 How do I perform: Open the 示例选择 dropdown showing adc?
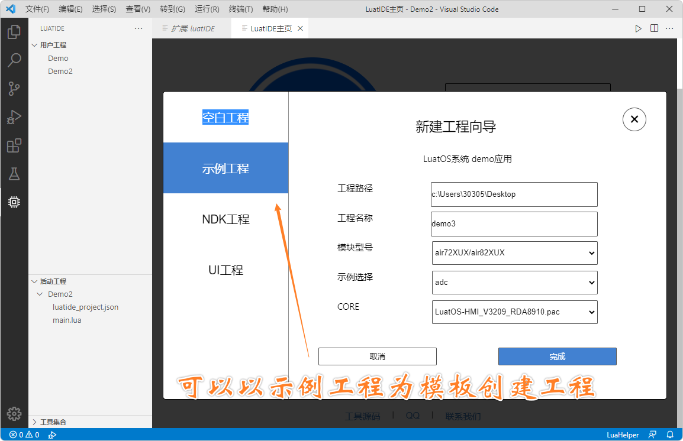(x=514, y=282)
